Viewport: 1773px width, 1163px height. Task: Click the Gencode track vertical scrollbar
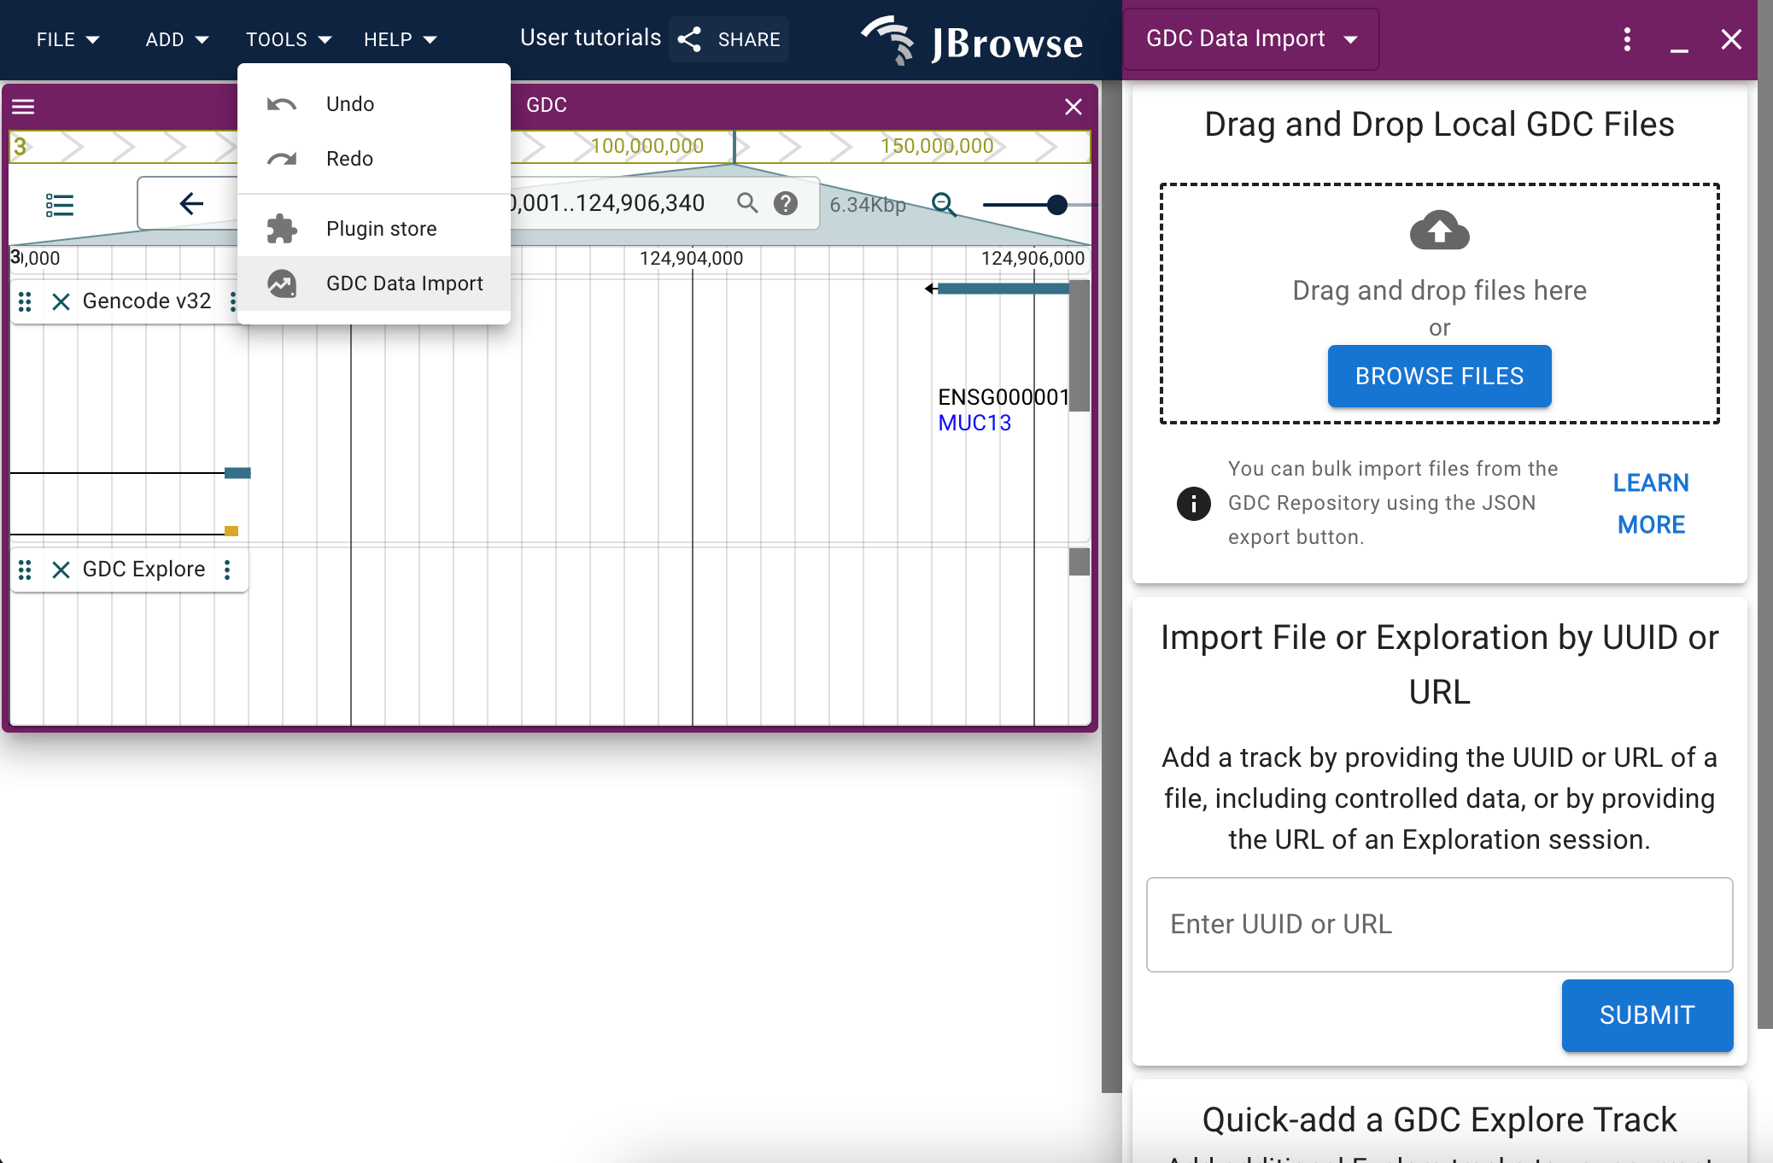1080,346
